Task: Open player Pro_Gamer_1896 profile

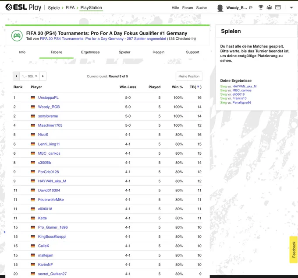Action: pyautogui.click(x=53, y=227)
